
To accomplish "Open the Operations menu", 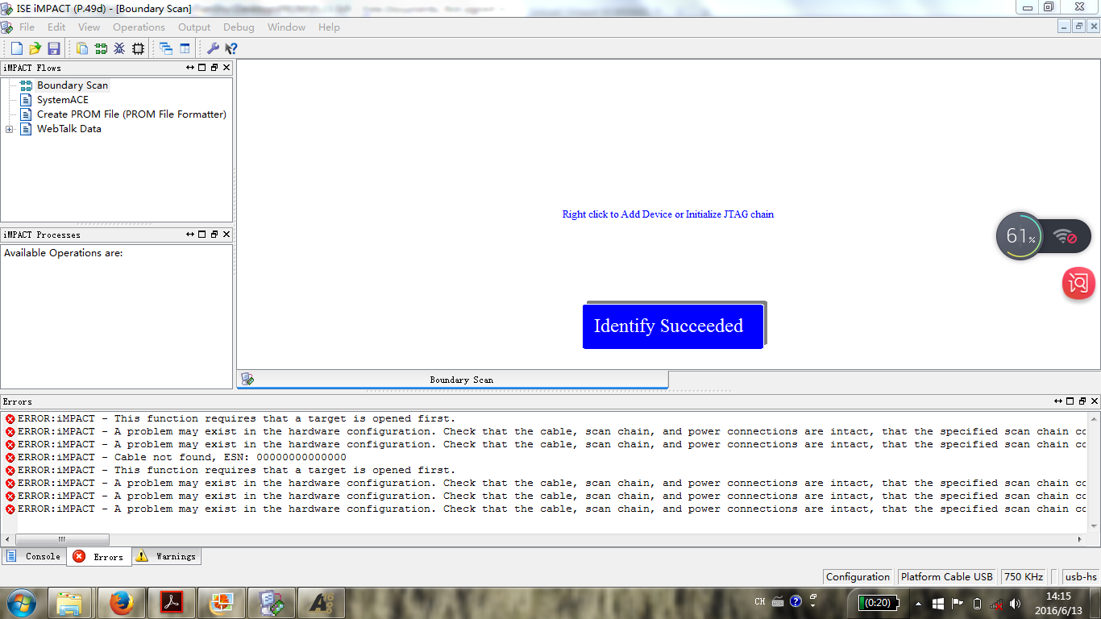I will 139,27.
